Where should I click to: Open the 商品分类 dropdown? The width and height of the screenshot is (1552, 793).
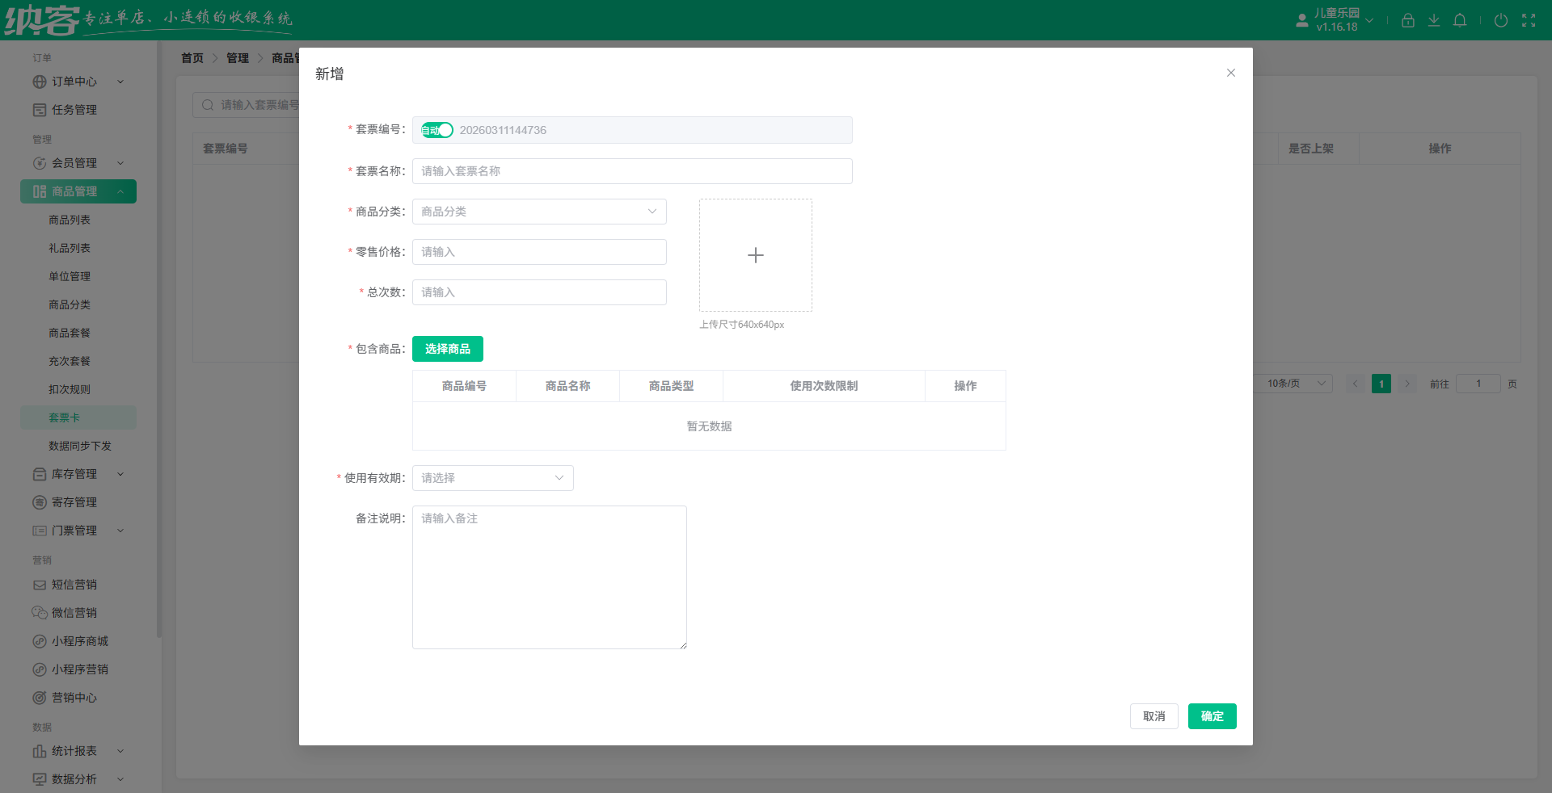click(x=539, y=212)
